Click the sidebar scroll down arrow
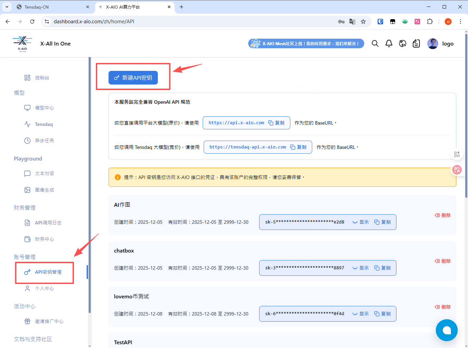The height and width of the screenshot is (348, 468). [90, 346]
